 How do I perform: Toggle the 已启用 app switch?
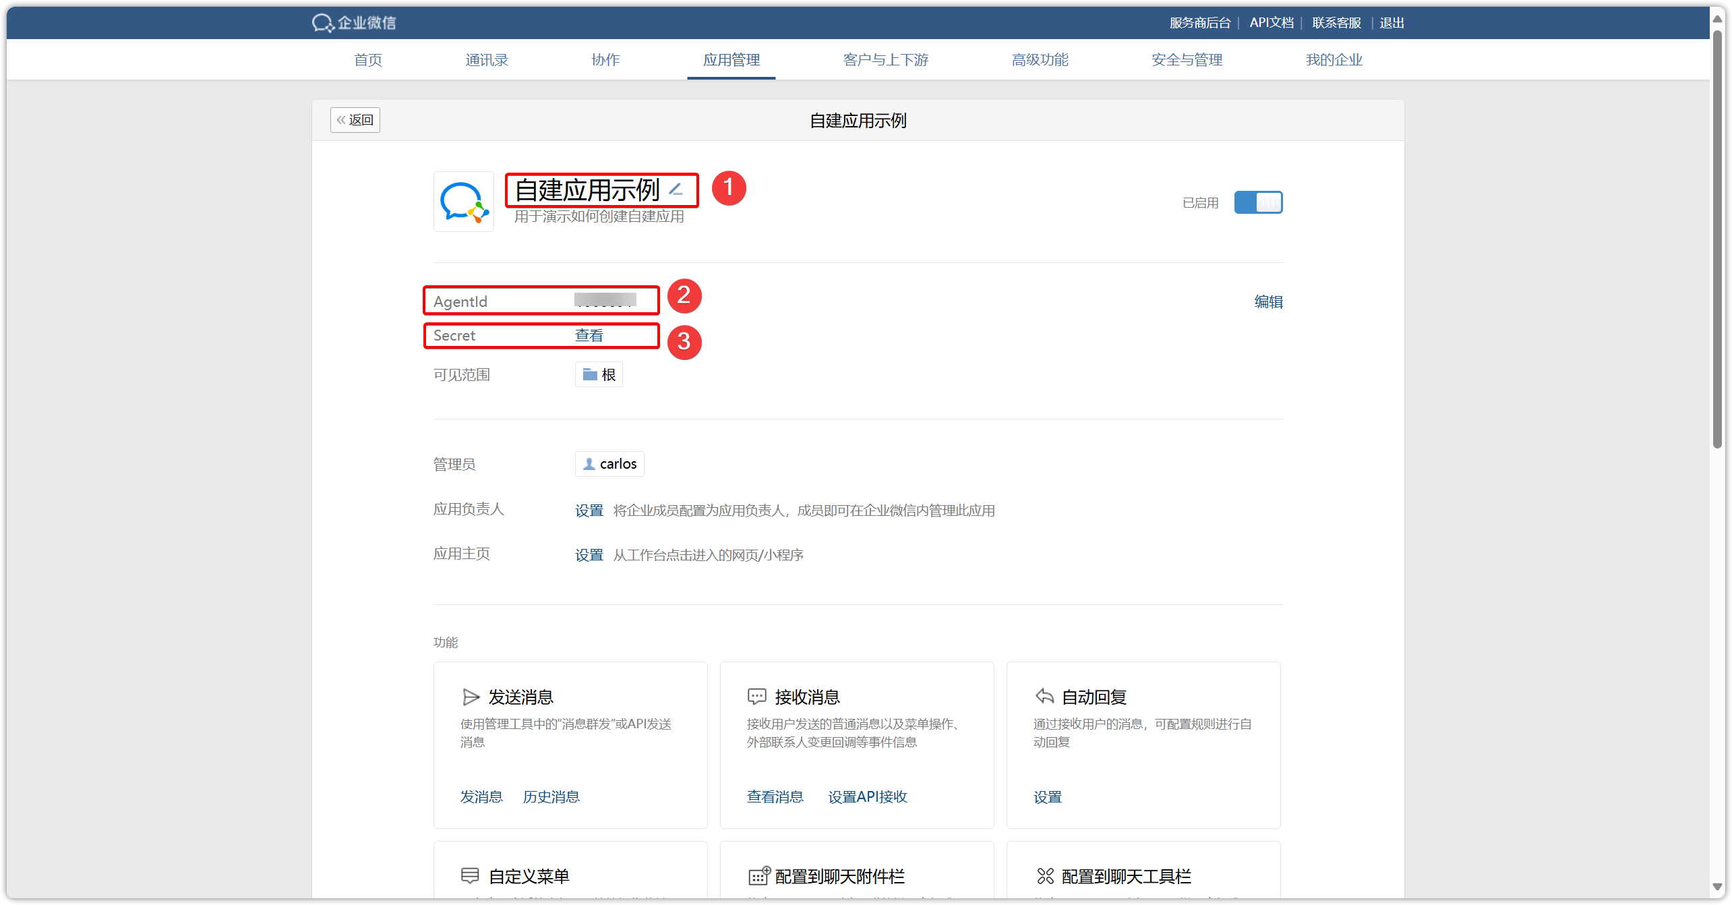pos(1258,202)
